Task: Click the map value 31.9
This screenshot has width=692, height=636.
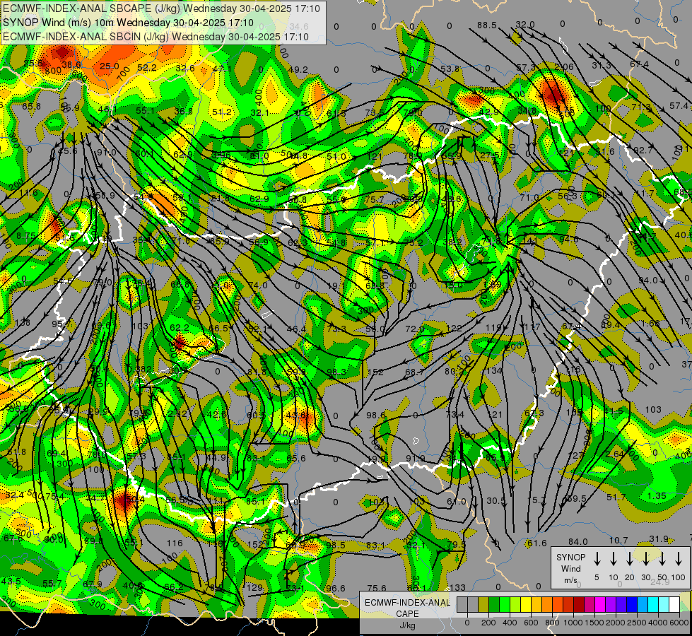Action: [x=659, y=538]
